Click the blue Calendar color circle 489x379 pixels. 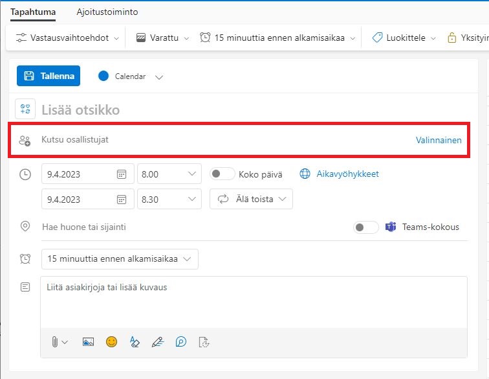(103, 76)
